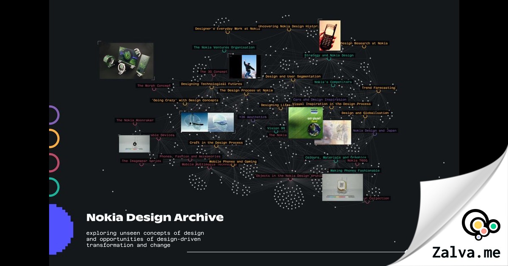Screen dimensions: 508x266
Task: Click the Y2K Aesthetics node ring
Action: [253, 120]
